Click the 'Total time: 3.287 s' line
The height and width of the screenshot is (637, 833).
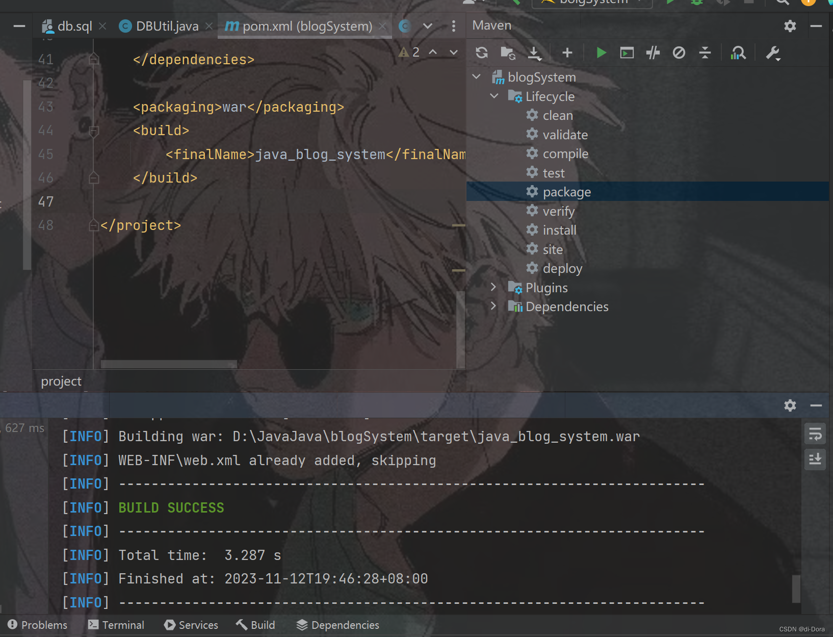[200, 555]
